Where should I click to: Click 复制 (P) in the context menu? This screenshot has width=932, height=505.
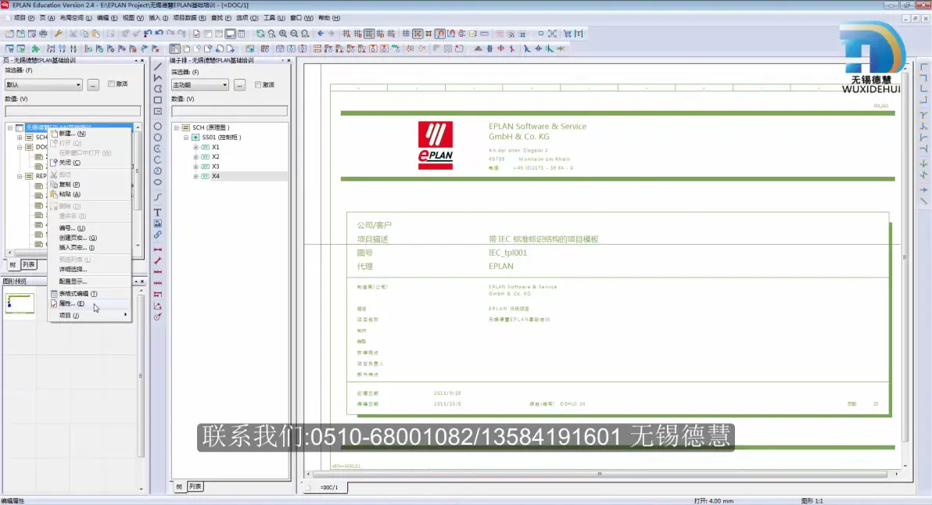tap(89, 184)
